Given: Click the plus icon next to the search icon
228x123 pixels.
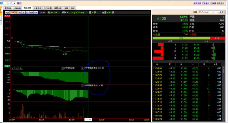Looking at the screenshot, I should (14, 3).
